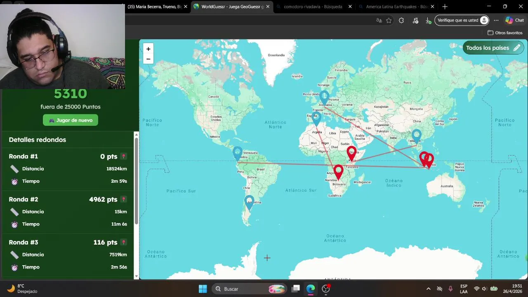Image resolution: width=528 pixels, height=297 pixels.
Task: Click the red guess pin over Kenya
Action: click(x=351, y=153)
